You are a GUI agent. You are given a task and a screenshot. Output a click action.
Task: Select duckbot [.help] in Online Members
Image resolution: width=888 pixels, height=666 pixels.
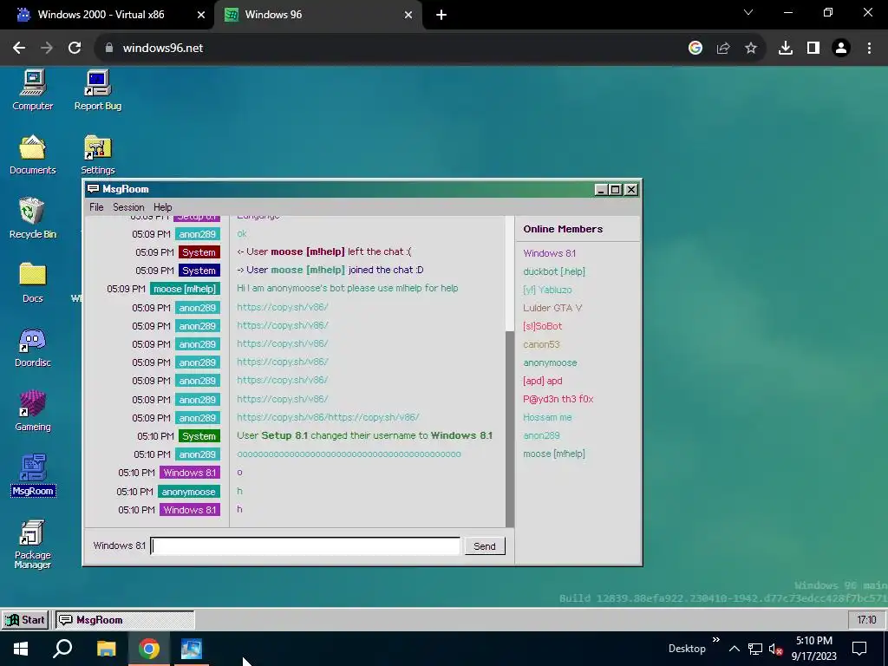pos(554,271)
